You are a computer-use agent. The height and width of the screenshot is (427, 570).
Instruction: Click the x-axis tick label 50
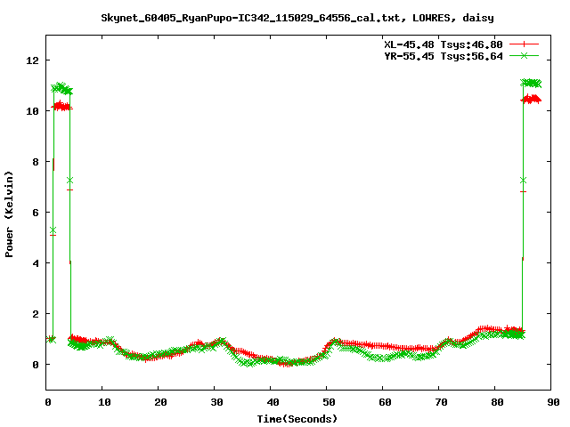(x=329, y=402)
